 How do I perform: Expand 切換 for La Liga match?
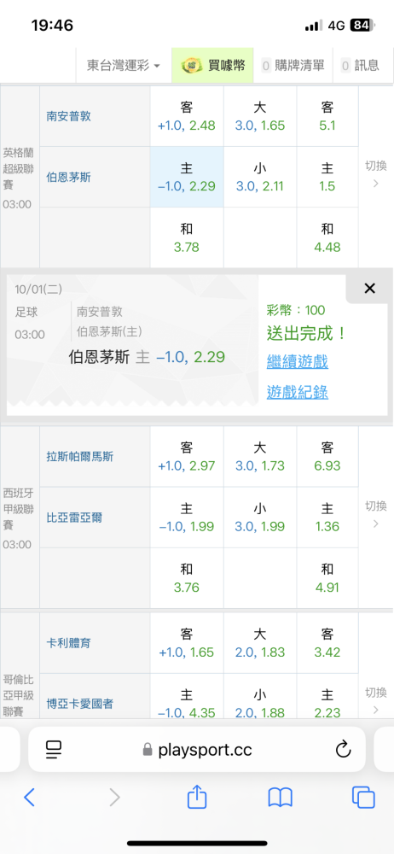tap(375, 515)
